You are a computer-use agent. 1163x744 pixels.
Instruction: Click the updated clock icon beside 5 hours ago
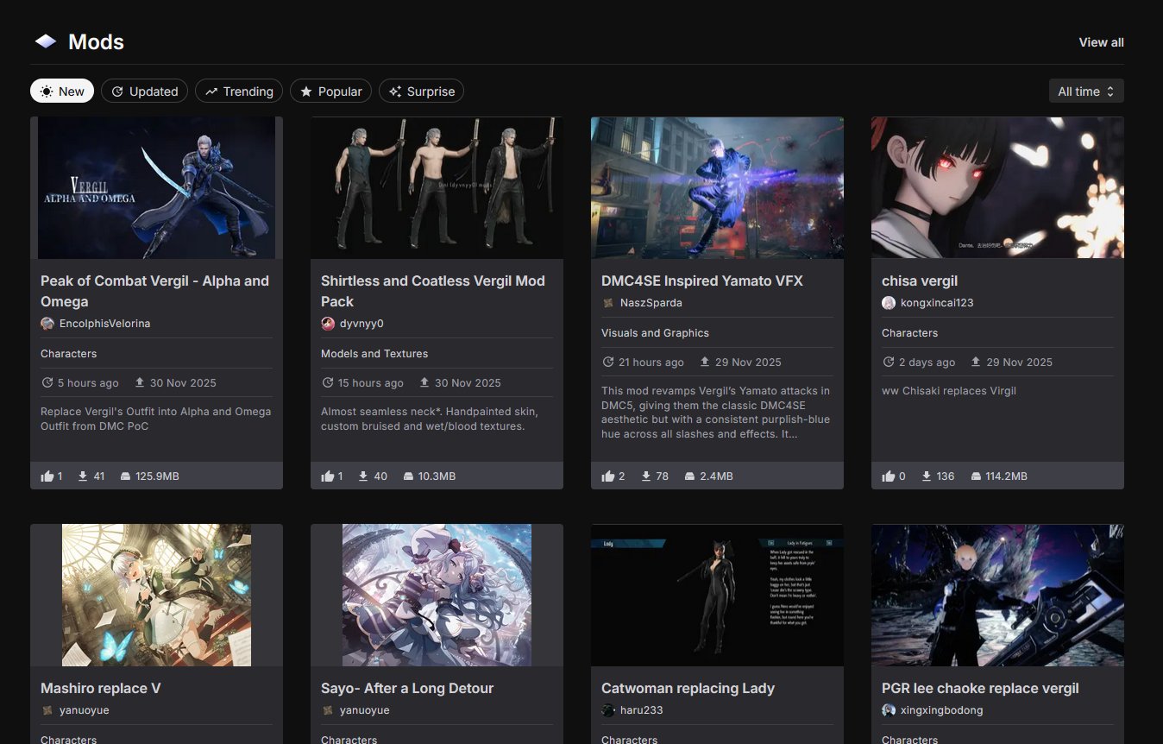(47, 382)
